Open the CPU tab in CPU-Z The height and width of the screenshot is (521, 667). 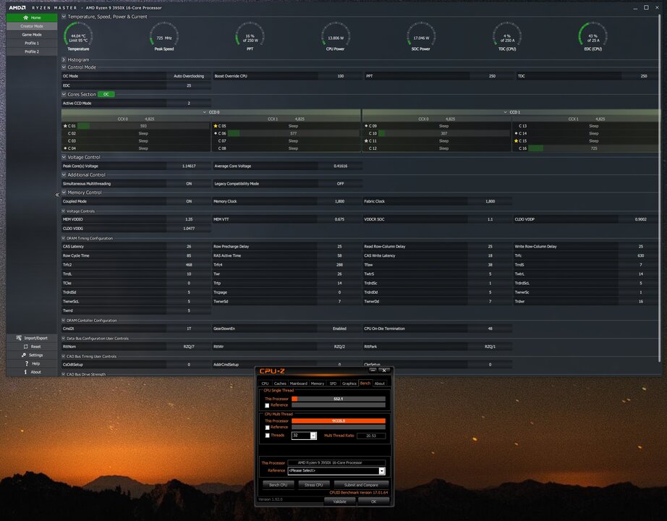(x=265, y=384)
